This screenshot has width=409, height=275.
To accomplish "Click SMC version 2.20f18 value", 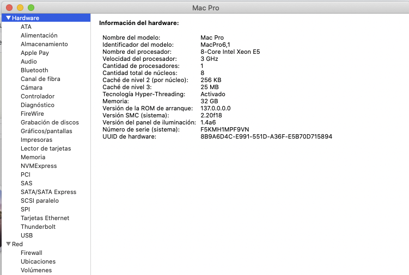I will coord(211,115).
